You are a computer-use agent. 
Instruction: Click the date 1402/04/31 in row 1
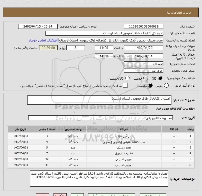(x=21, y=136)
